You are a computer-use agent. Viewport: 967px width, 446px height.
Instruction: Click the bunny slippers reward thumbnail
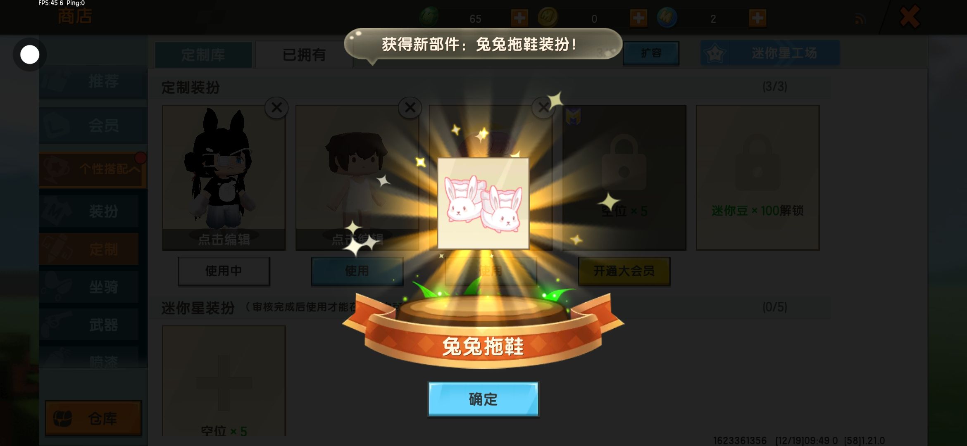coord(483,203)
